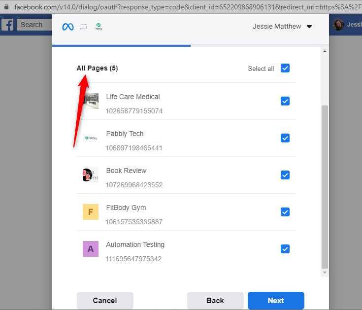This screenshot has height=310, width=362.
Task: Click the Pabbly Tech page name
Action: (125, 134)
